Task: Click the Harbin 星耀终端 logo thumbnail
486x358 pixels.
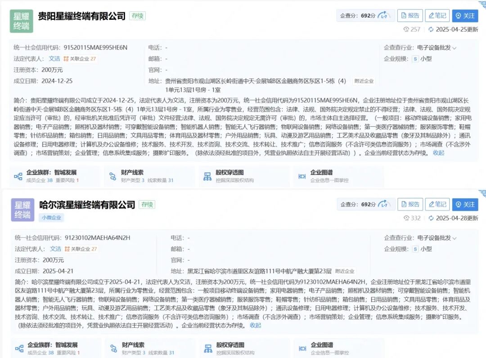Action: (22, 210)
